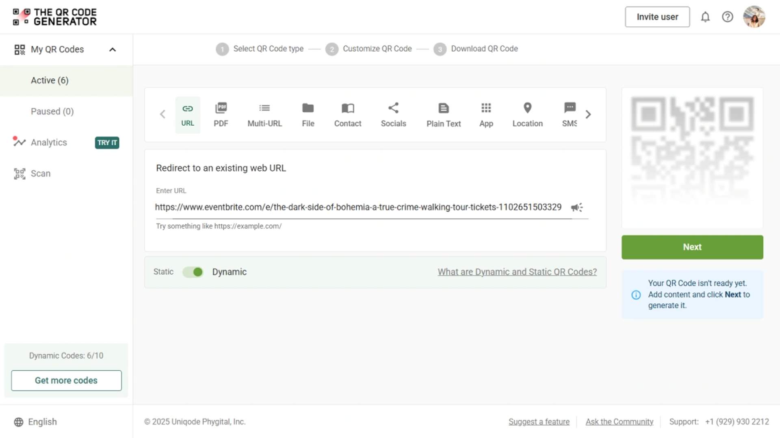Select the Plain Text QR code type

click(x=444, y=115)
